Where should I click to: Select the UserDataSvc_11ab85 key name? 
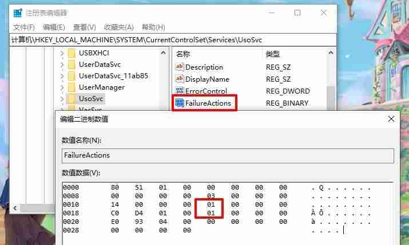tap(113, 76)
